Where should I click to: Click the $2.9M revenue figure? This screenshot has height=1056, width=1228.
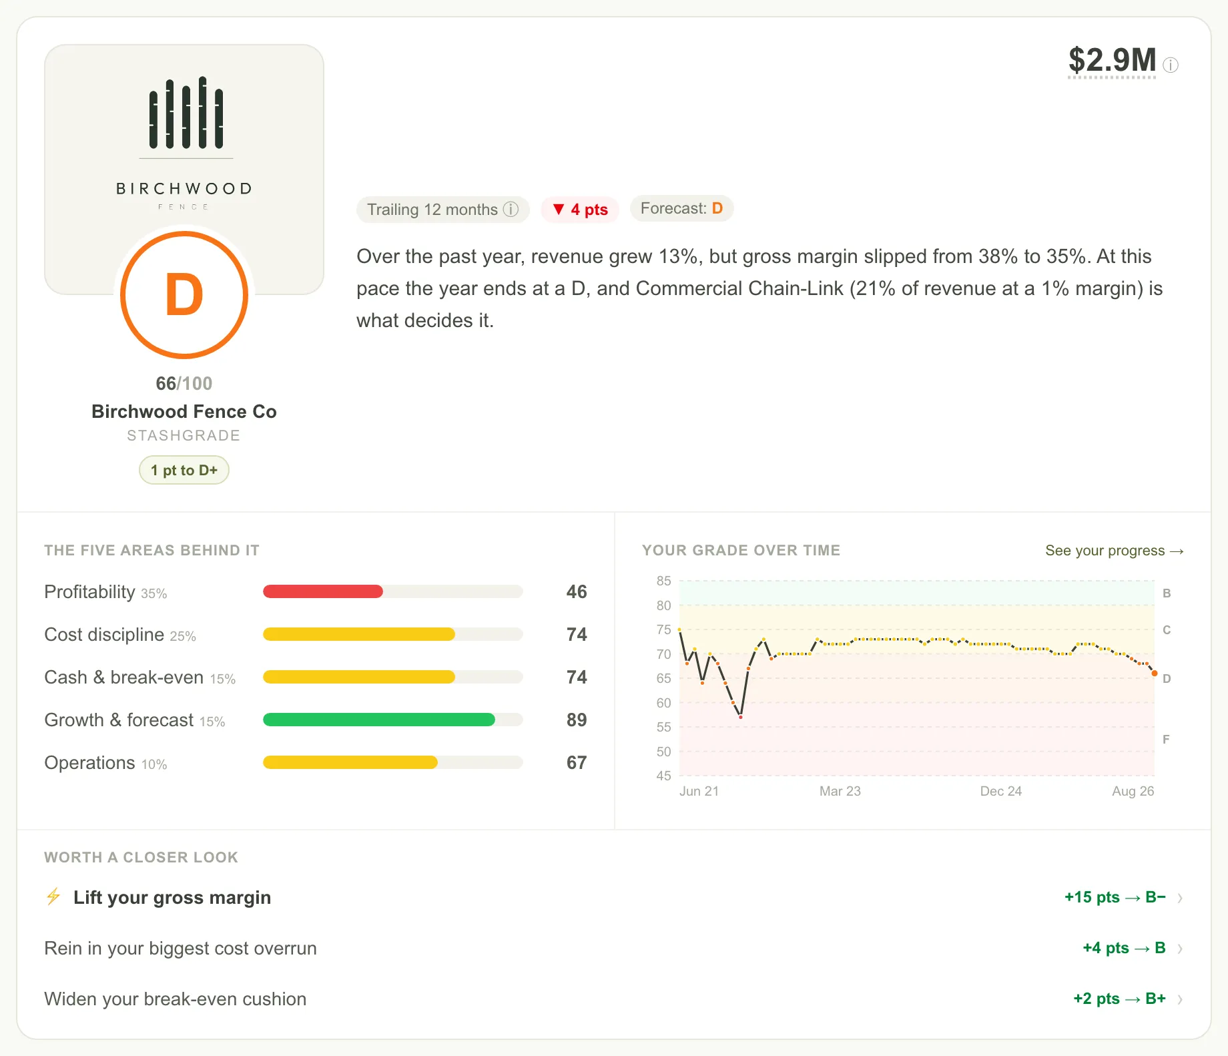click(1112, 60)
